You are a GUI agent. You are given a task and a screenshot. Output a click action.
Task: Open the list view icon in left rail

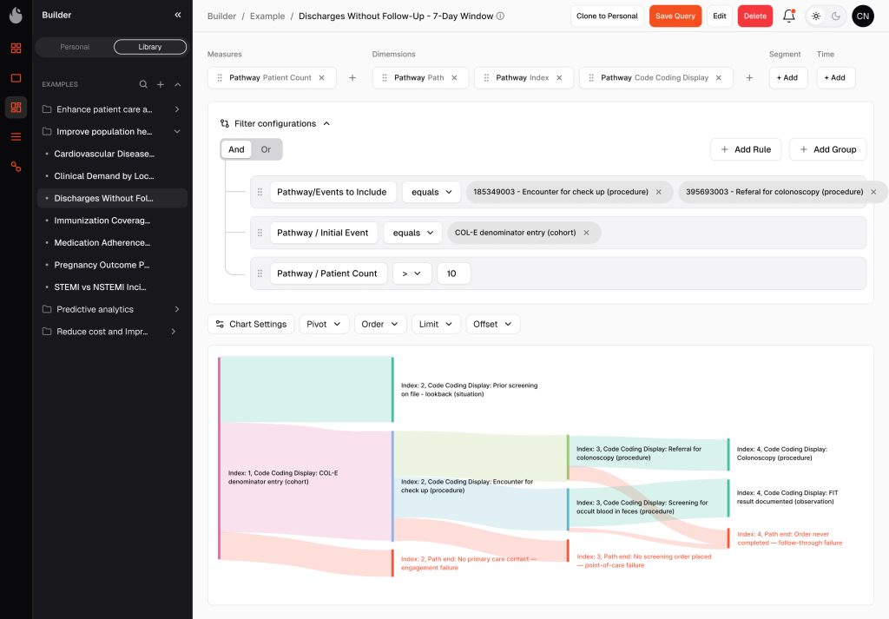[16, 136]
